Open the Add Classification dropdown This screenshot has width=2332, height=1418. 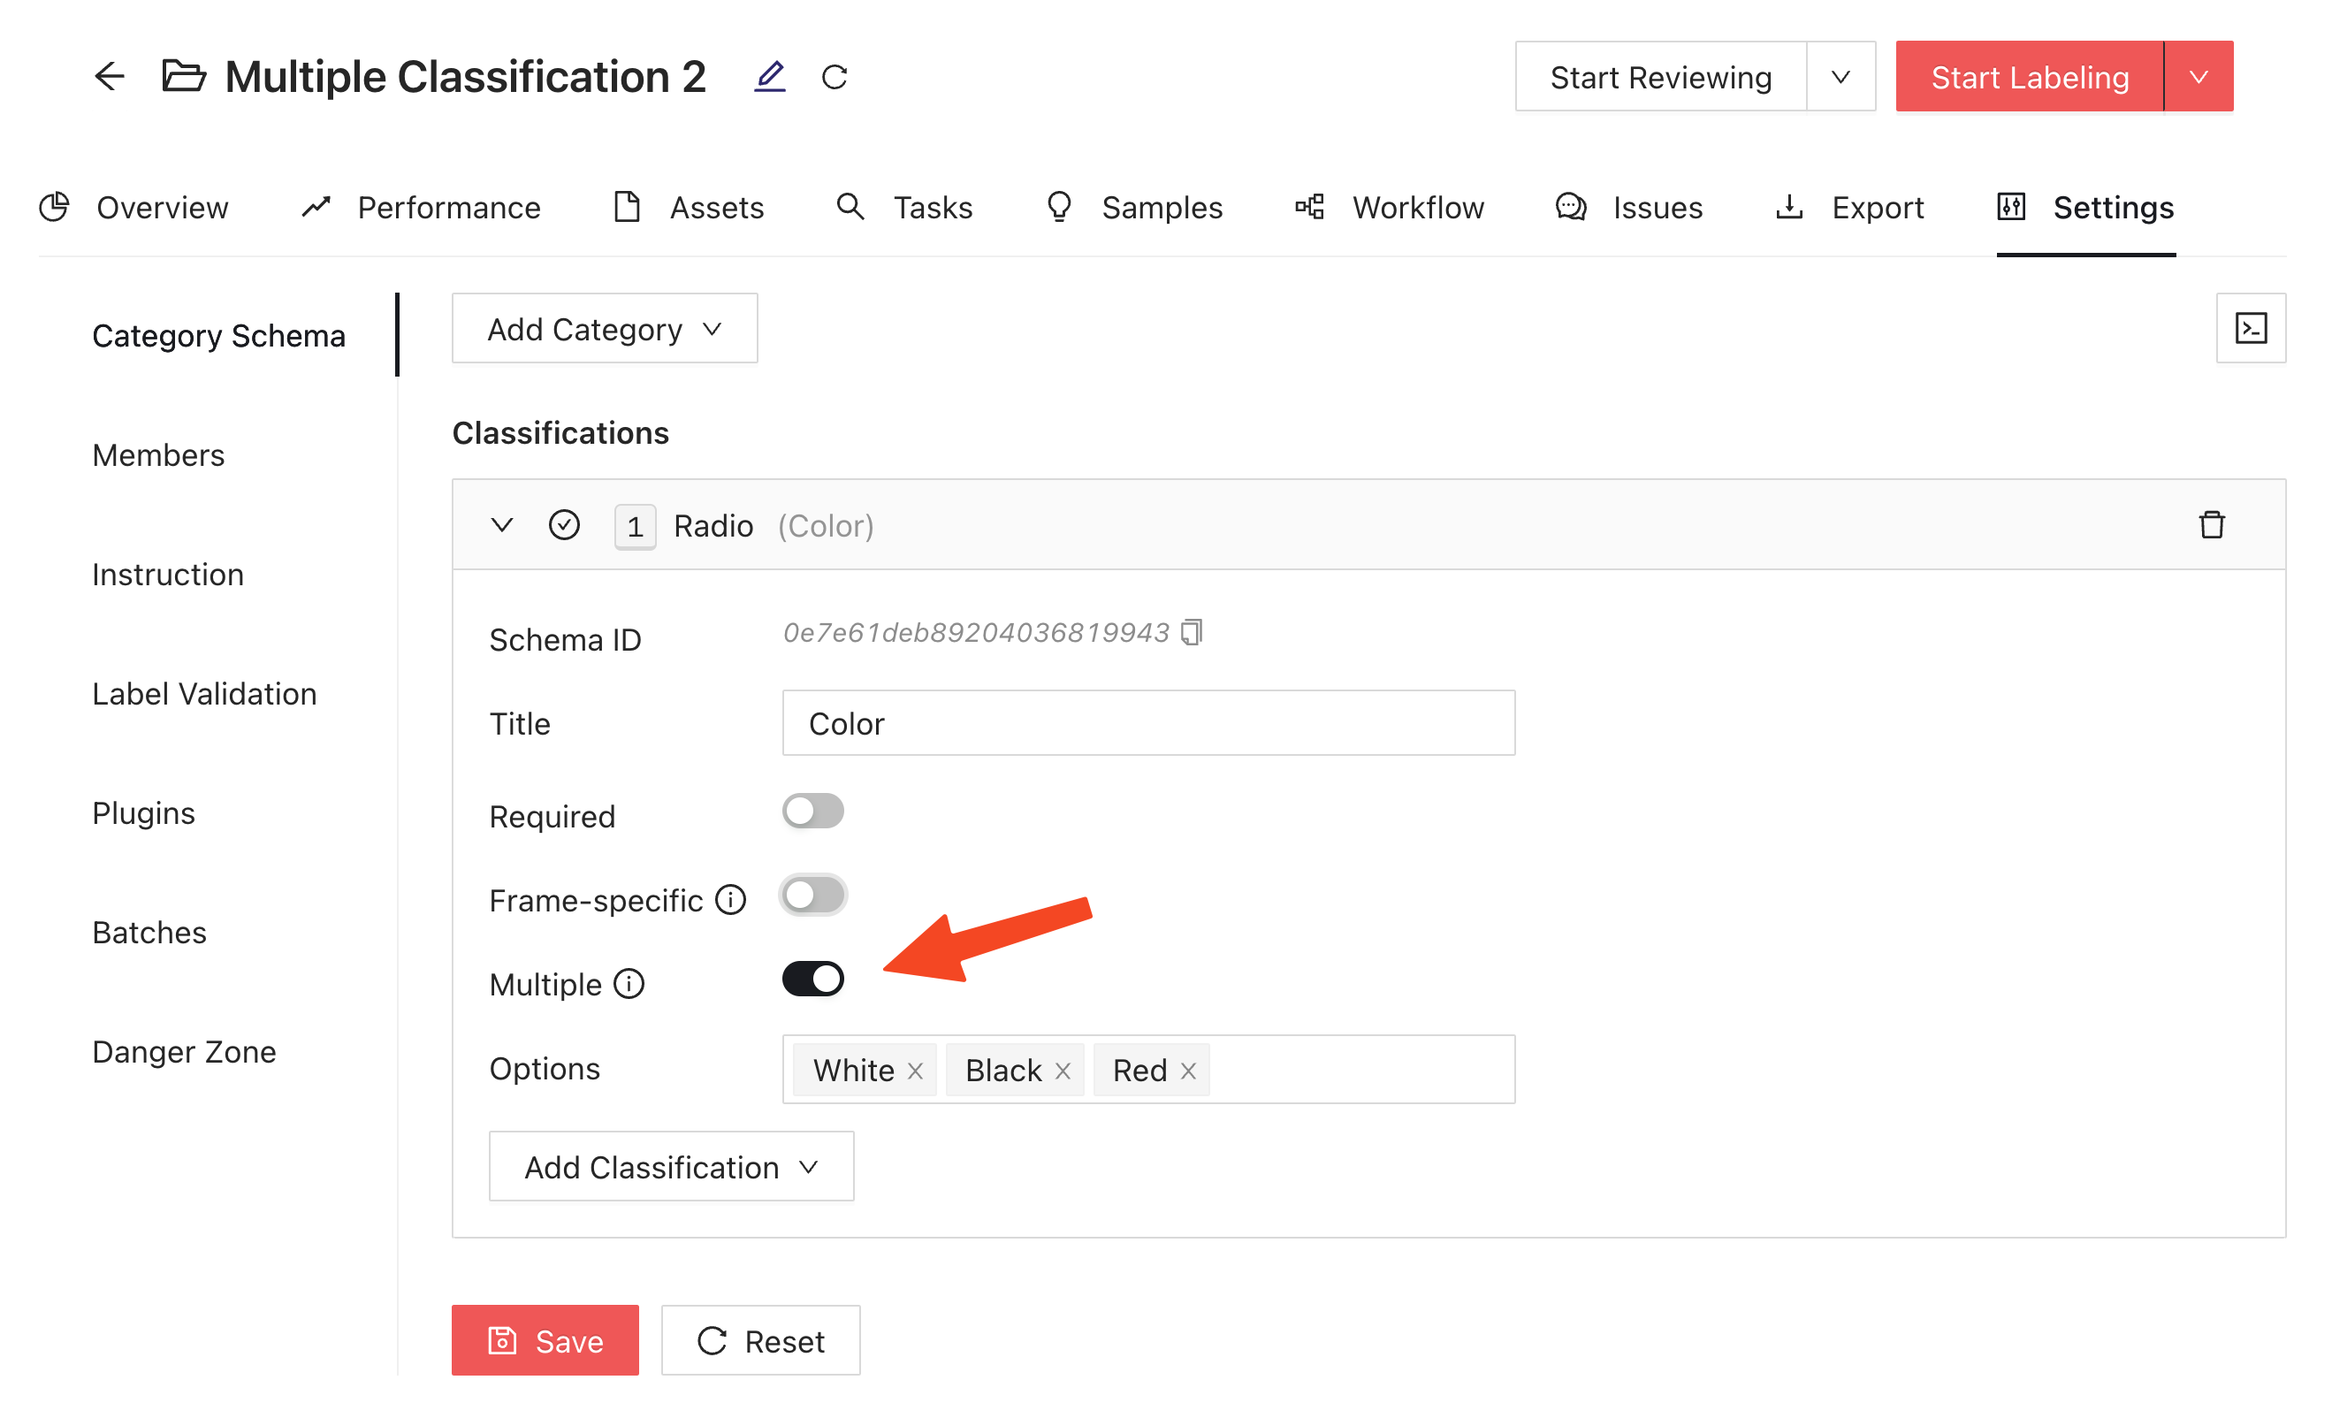(x=670, y=1166)
